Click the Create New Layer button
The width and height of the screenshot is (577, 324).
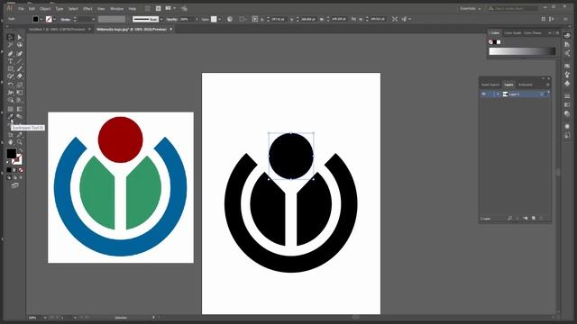click(533, 219)
